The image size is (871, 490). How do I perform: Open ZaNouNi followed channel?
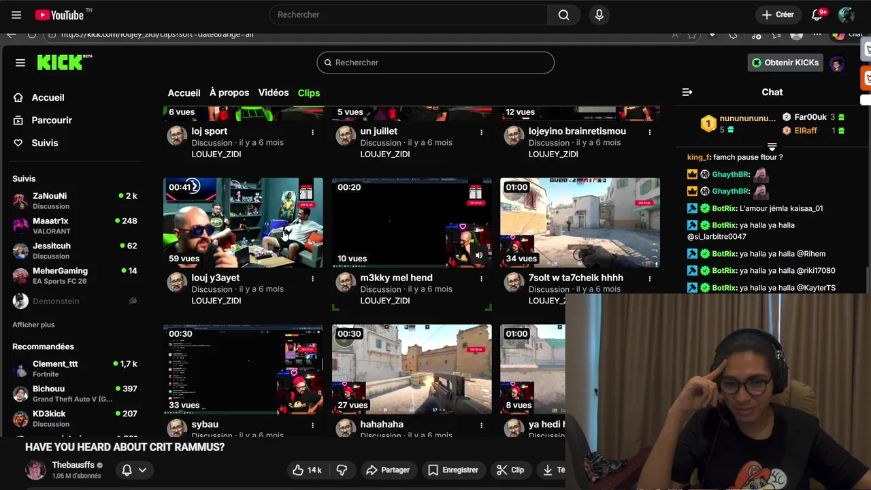pos(75,201)
